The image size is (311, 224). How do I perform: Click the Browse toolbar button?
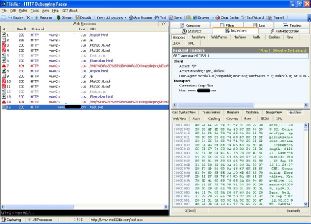(201, 17)
